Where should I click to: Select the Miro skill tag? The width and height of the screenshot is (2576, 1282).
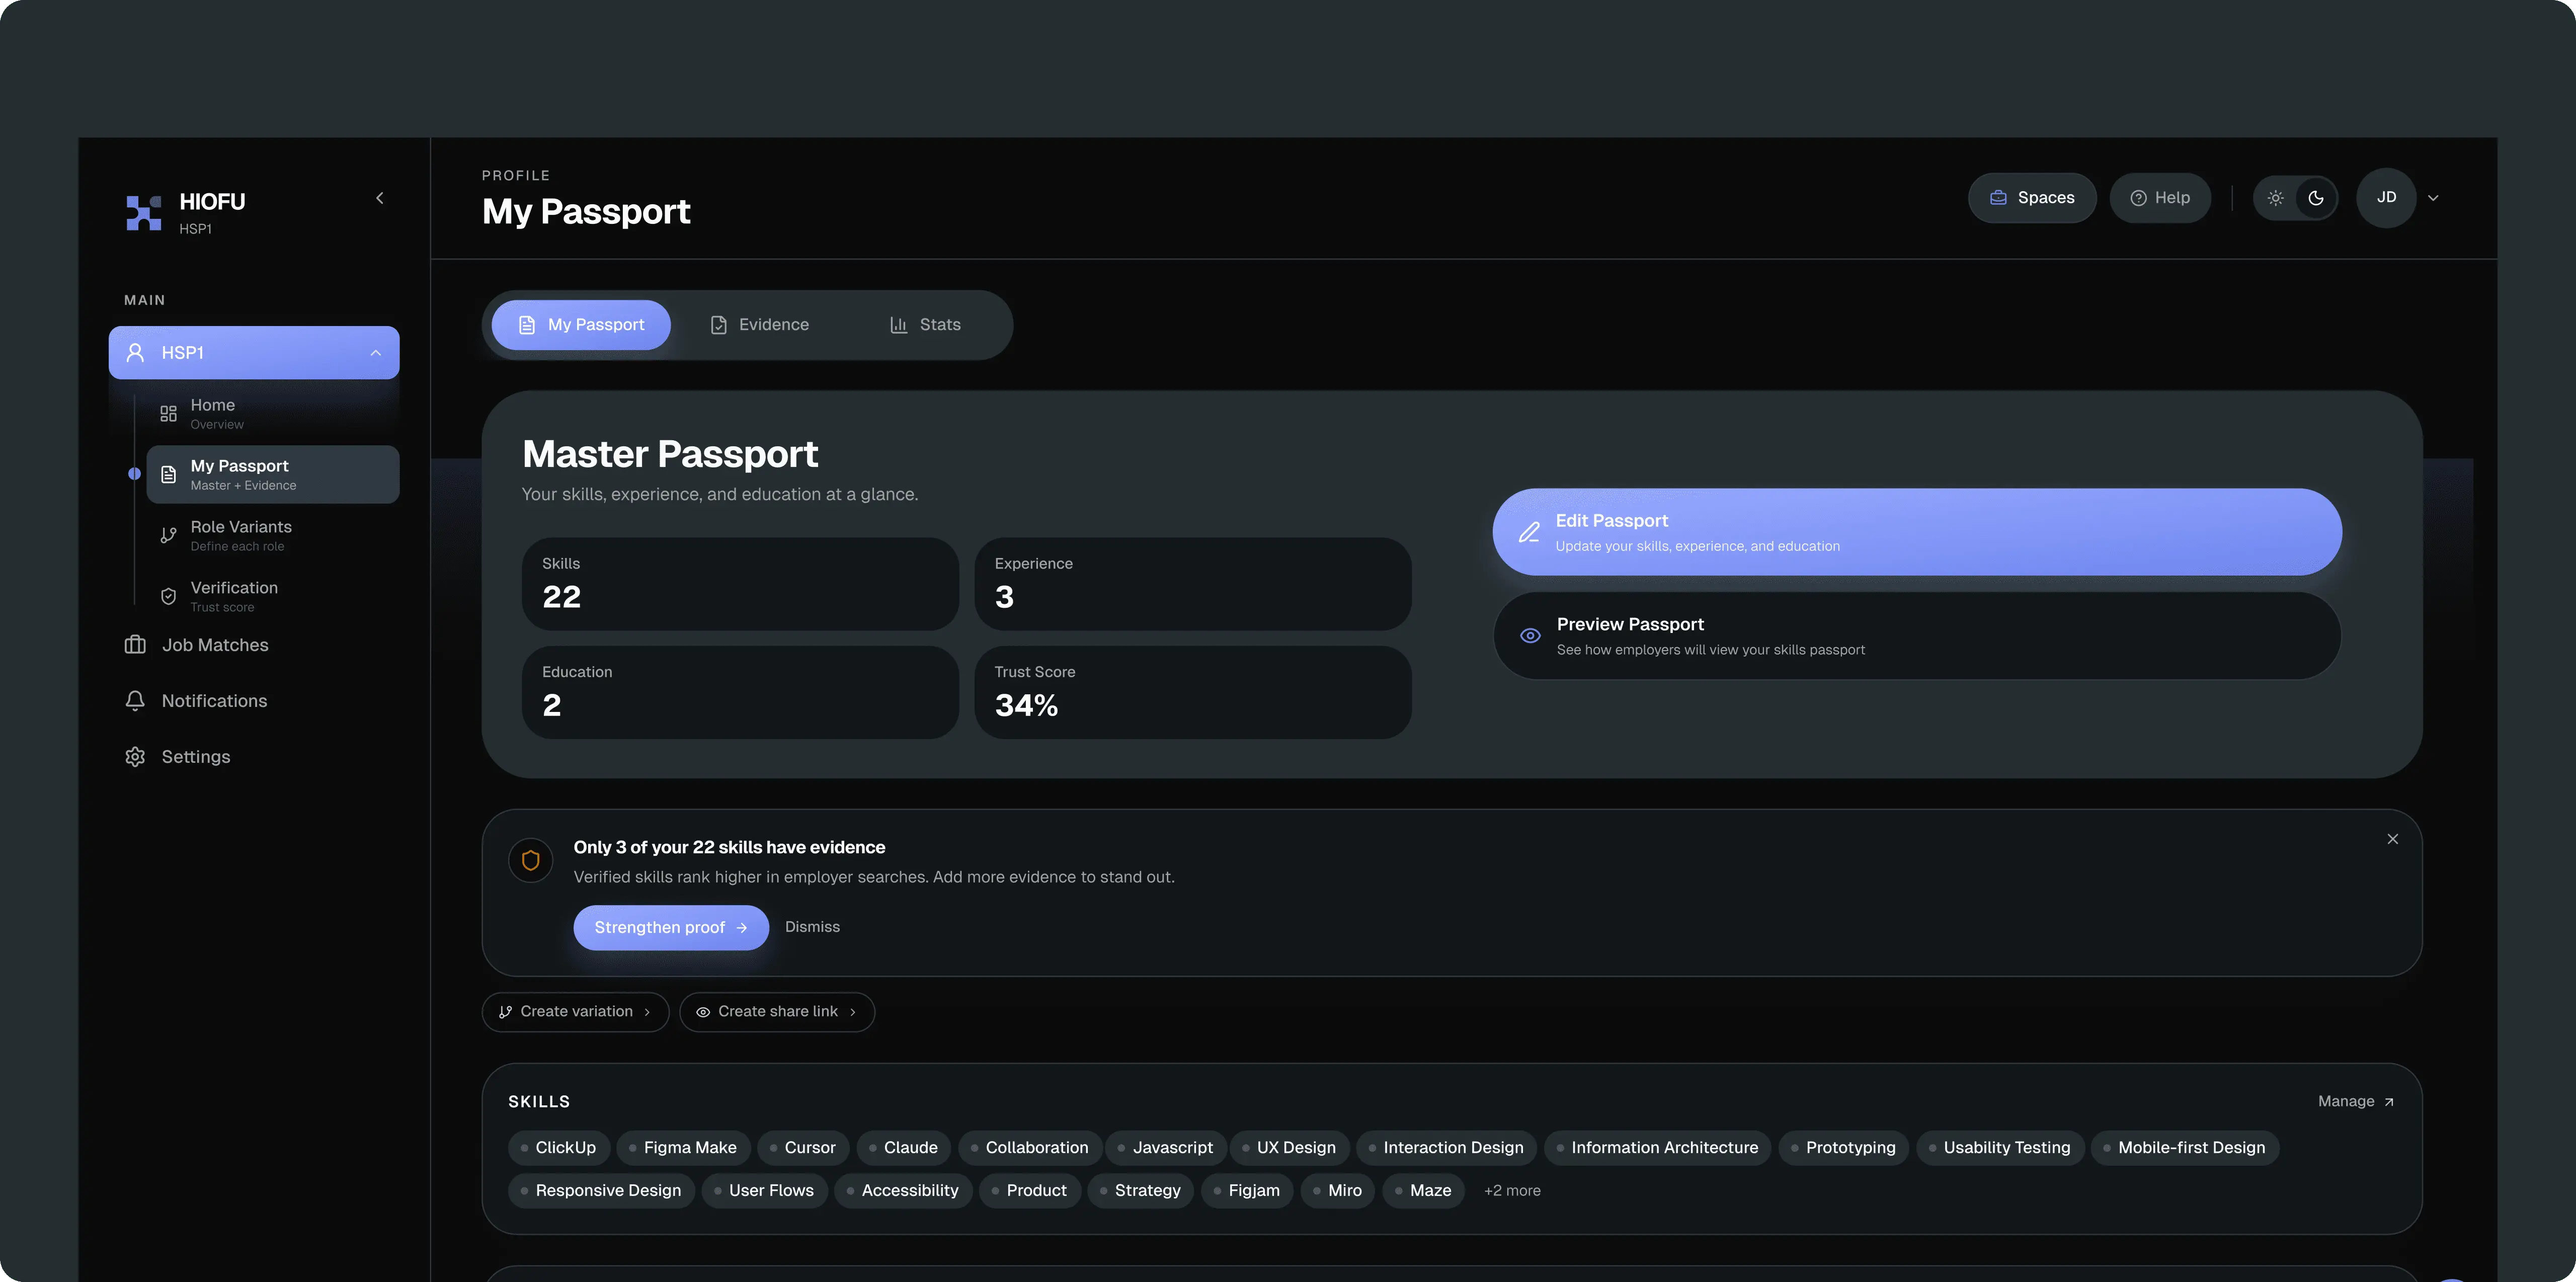click(1338, 1190)
